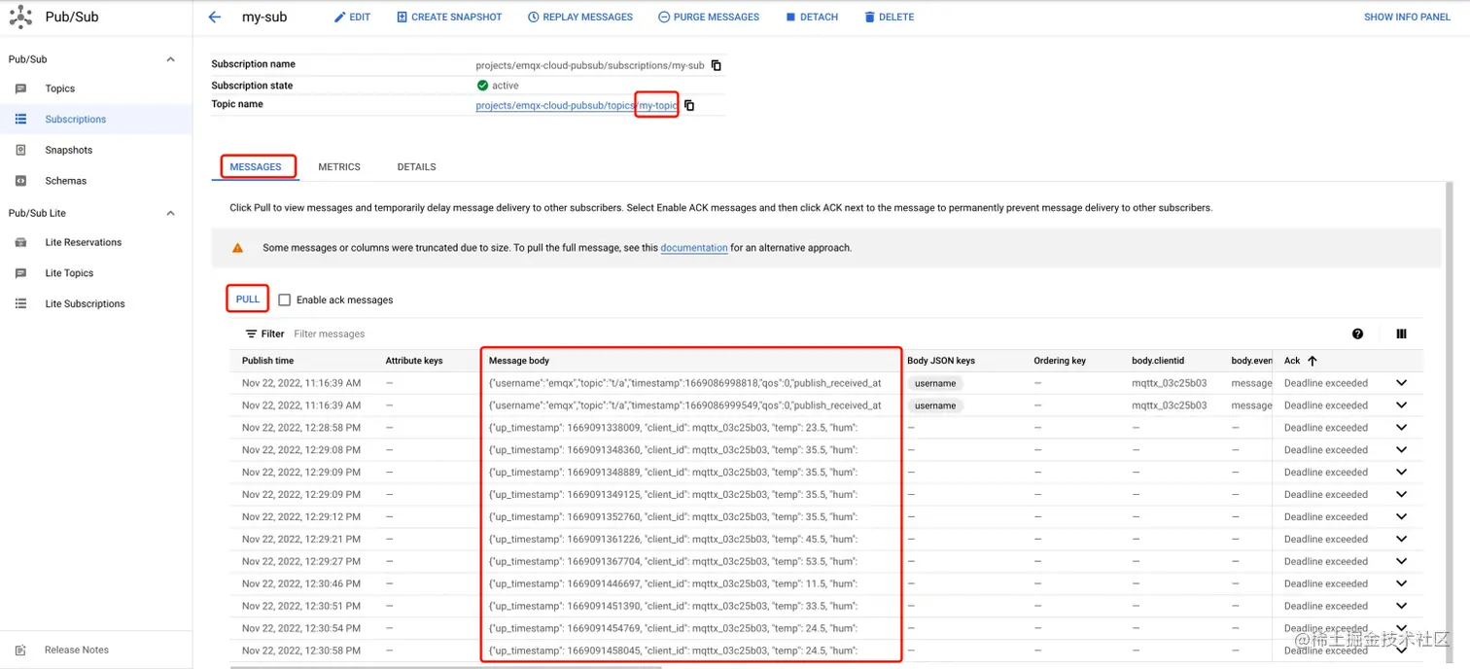
Task: Open Lite Topics in the sidebar
Action: click(69, 273)
